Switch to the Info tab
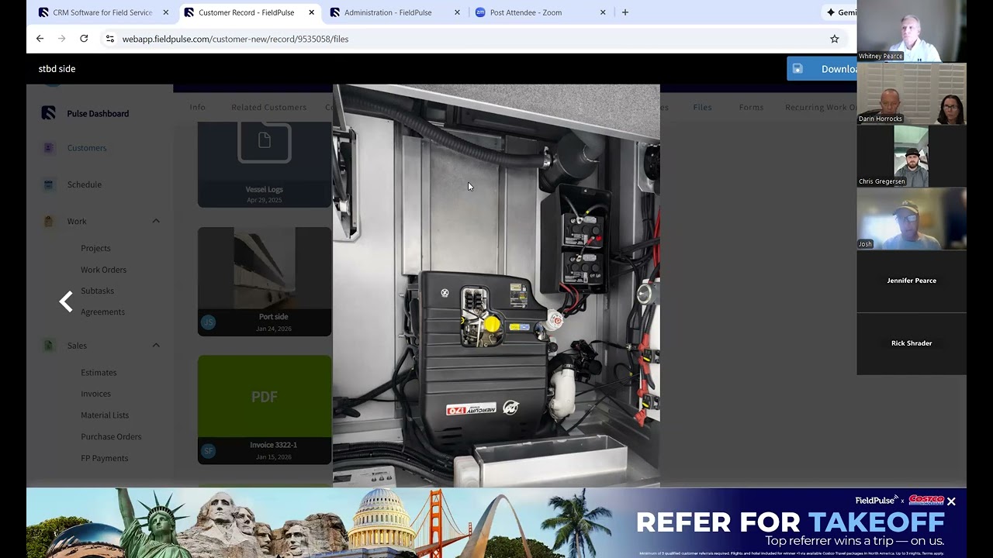This screenshot has height=558, width=993. [197, 107]
